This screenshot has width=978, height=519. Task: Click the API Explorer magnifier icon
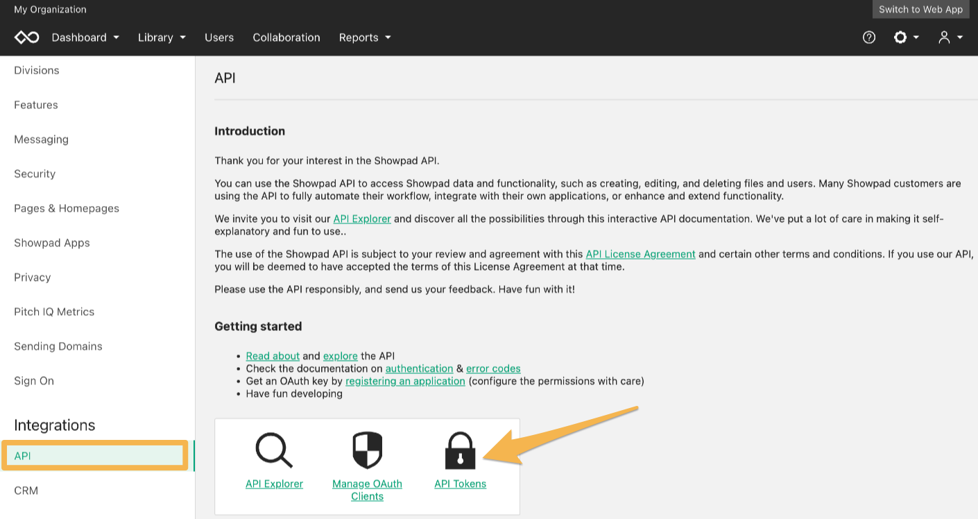point(274,450)
